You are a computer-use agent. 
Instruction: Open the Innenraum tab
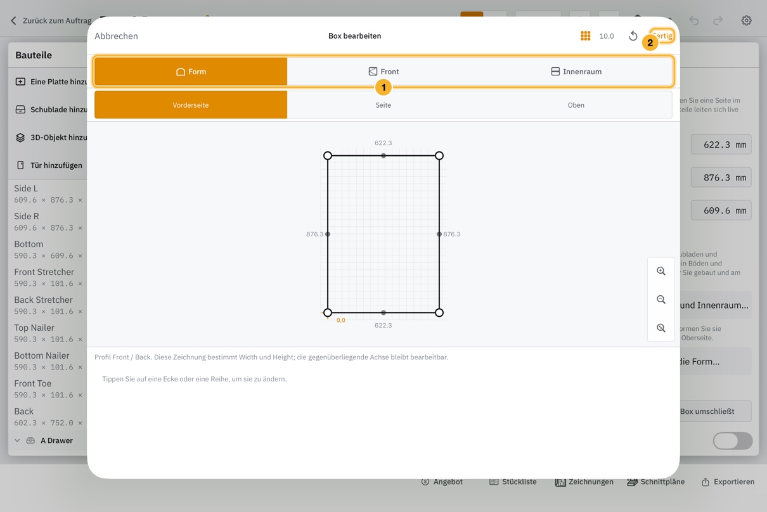point(576,72)
